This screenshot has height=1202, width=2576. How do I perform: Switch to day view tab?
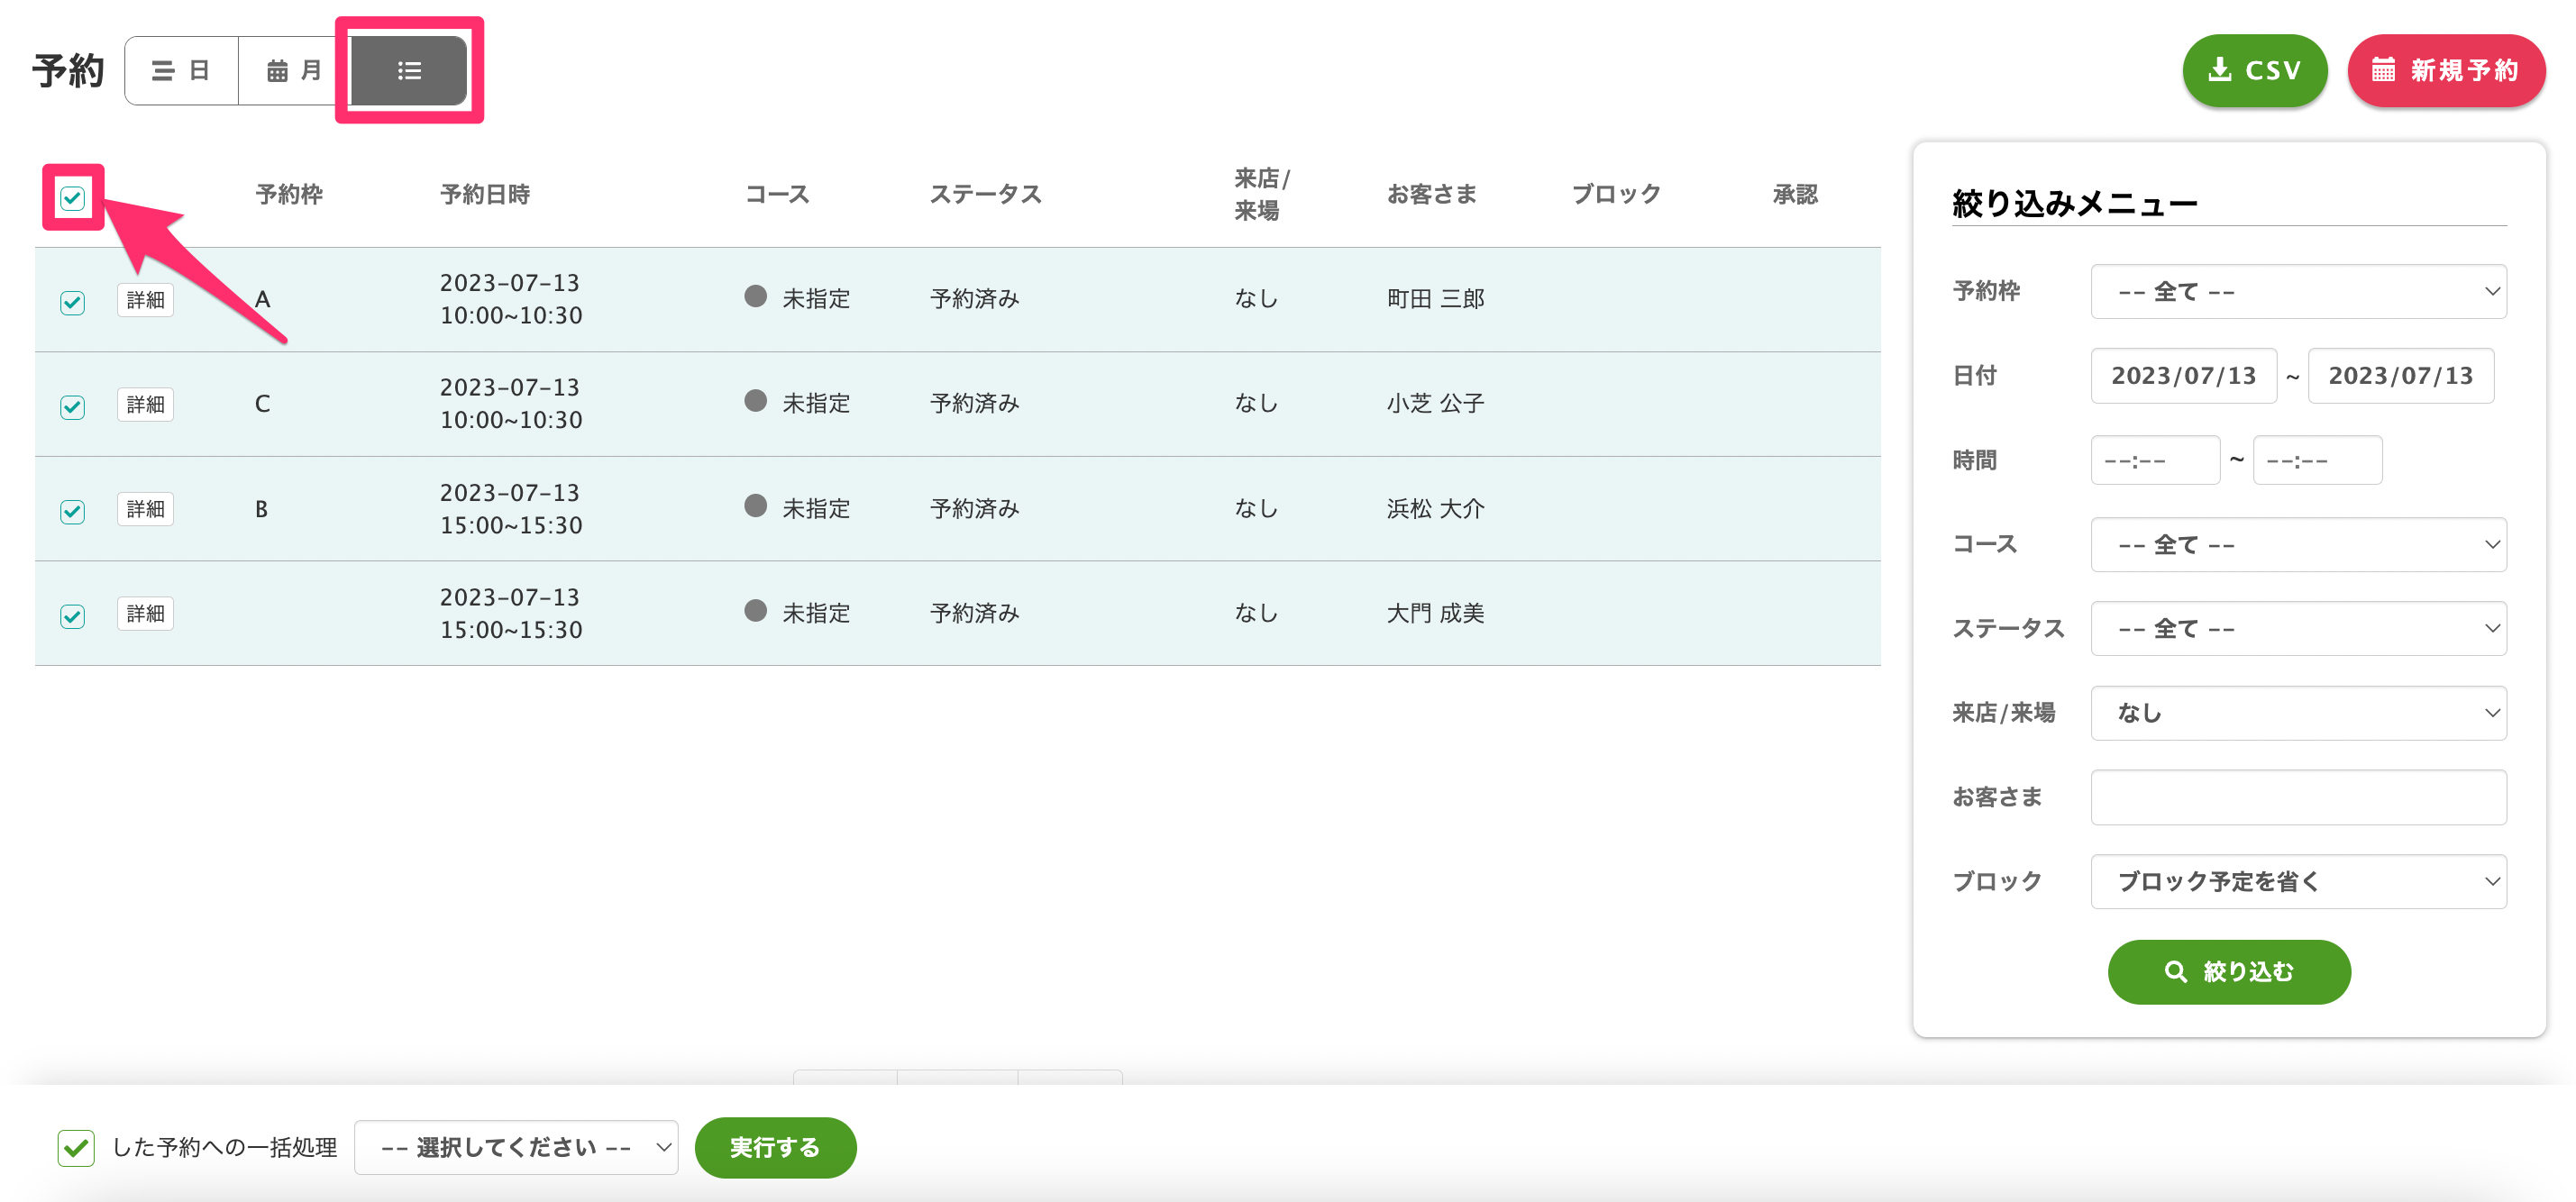[x=181, y=71]
